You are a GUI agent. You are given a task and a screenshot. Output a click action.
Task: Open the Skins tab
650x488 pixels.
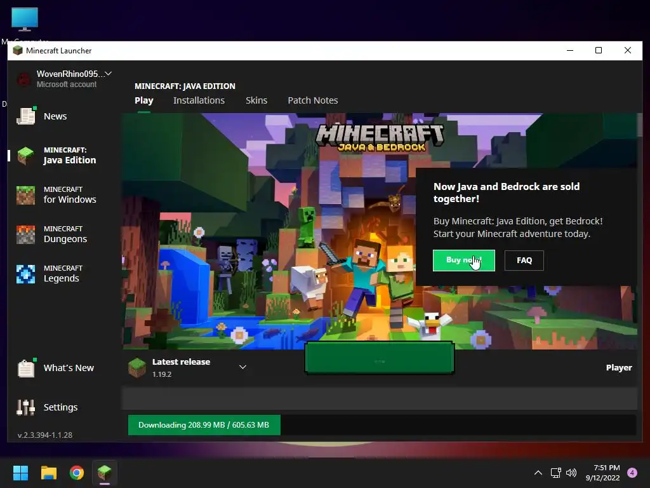click(256, 100)
